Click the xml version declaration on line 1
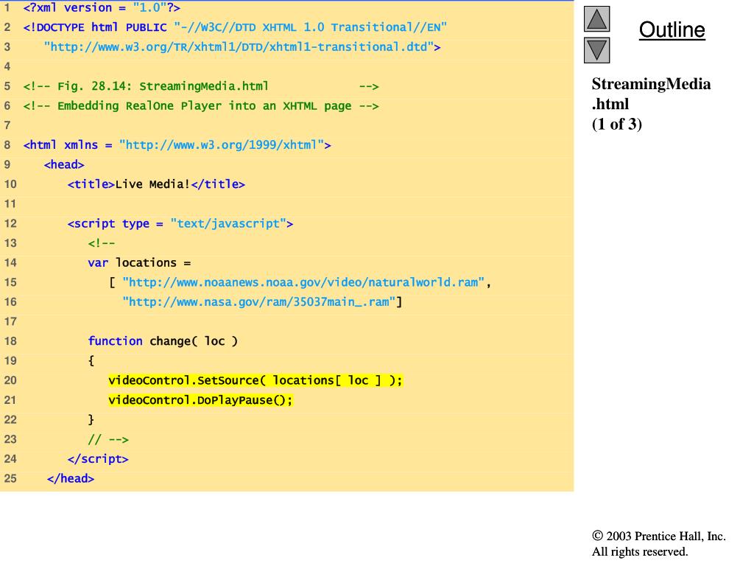Screen dimensions: 754x566 coord(102,7)
